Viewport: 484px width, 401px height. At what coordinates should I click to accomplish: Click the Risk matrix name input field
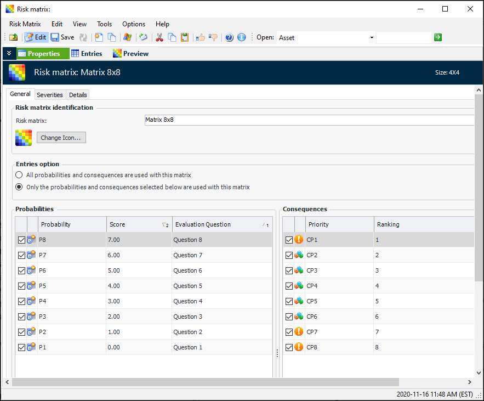(x=308, y=120)
